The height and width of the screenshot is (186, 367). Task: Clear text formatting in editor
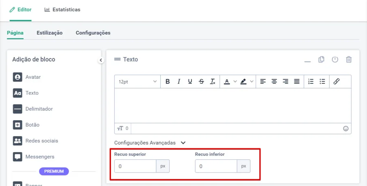tap(212, 82)
